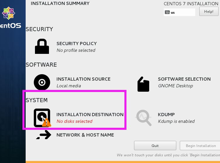Screen dimensions: 220x163
Task: Click the Software Selection package icon
Action: point(143,84)
